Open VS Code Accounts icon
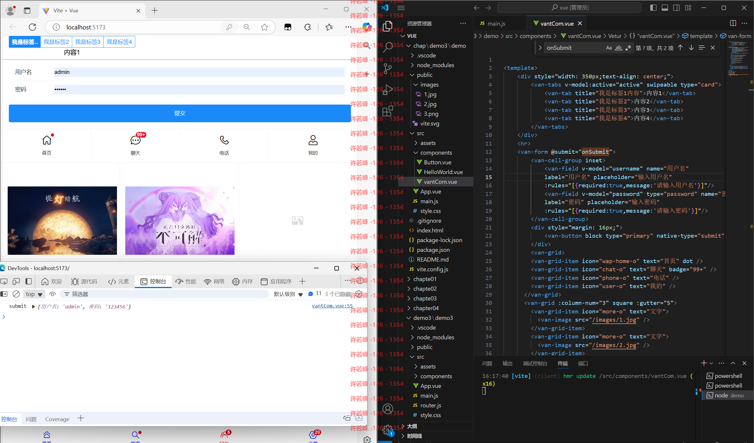 point(387,409)
